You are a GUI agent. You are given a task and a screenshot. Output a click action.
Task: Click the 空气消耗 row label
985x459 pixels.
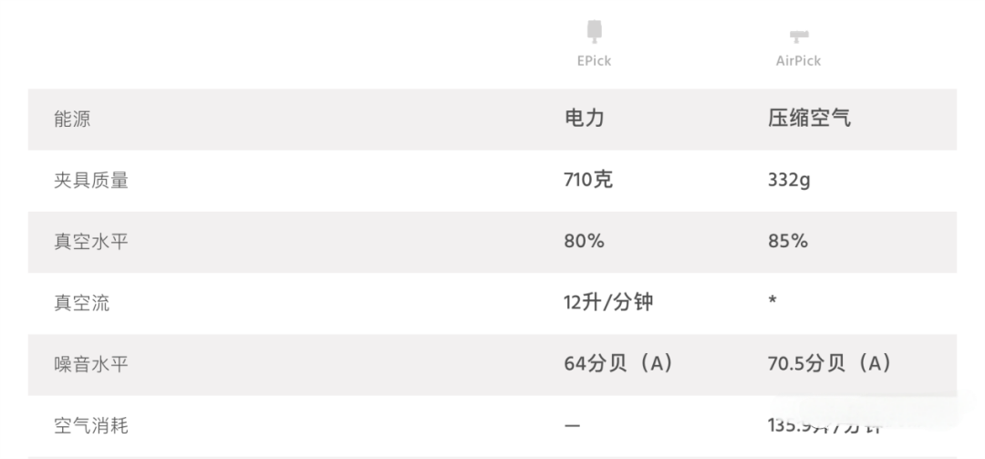pyautogui.click(x=91, y=425)
